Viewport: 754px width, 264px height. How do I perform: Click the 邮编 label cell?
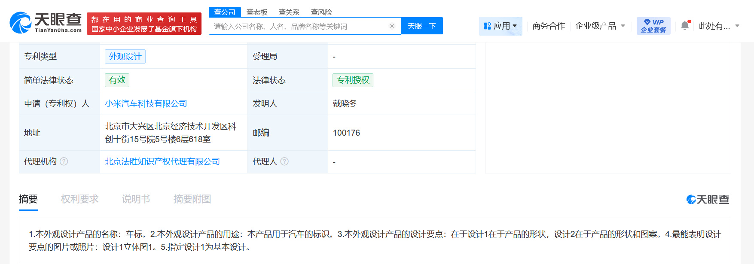[x=288, y=133]
